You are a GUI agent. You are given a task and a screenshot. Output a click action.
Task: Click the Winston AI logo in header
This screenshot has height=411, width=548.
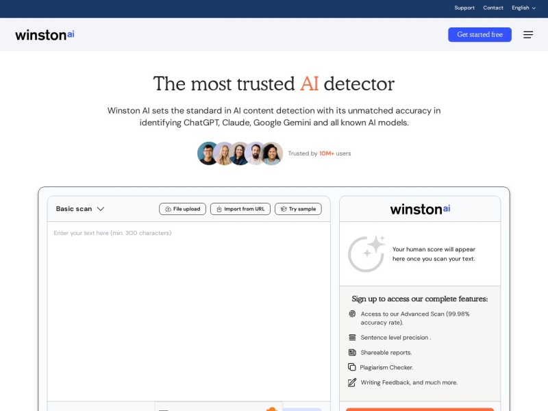click(x=45, y=34)
